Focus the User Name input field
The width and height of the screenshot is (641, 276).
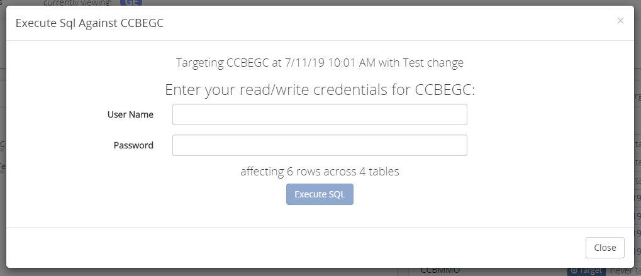tap(320, 114)
